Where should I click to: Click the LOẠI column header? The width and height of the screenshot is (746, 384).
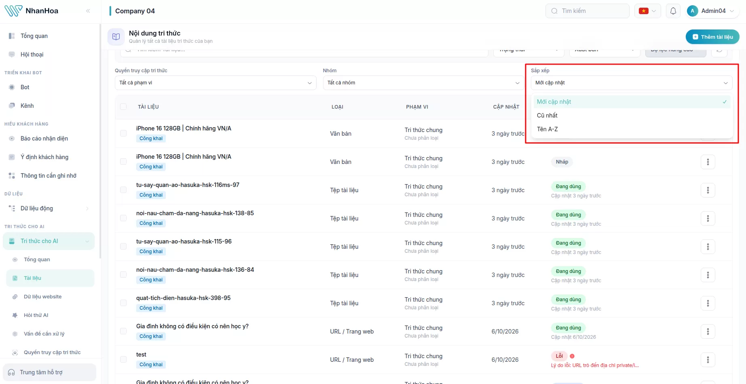[x=337, y=107]
